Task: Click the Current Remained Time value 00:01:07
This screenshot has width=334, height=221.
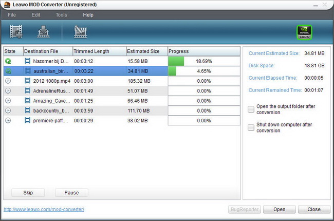Action: pos(314,90)
